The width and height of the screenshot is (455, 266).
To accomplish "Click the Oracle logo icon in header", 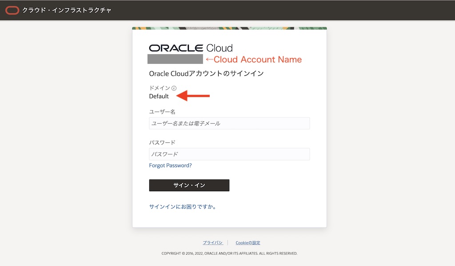I will coord(12,10).
